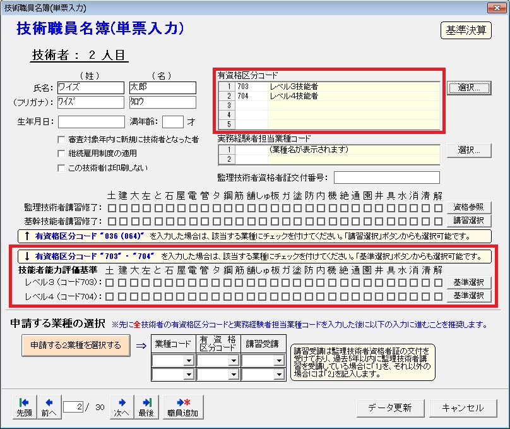Tick first 土 box in レベル4 (コード704) row
This screenshot has width=510, height=429.
click(x=110, y=296)
